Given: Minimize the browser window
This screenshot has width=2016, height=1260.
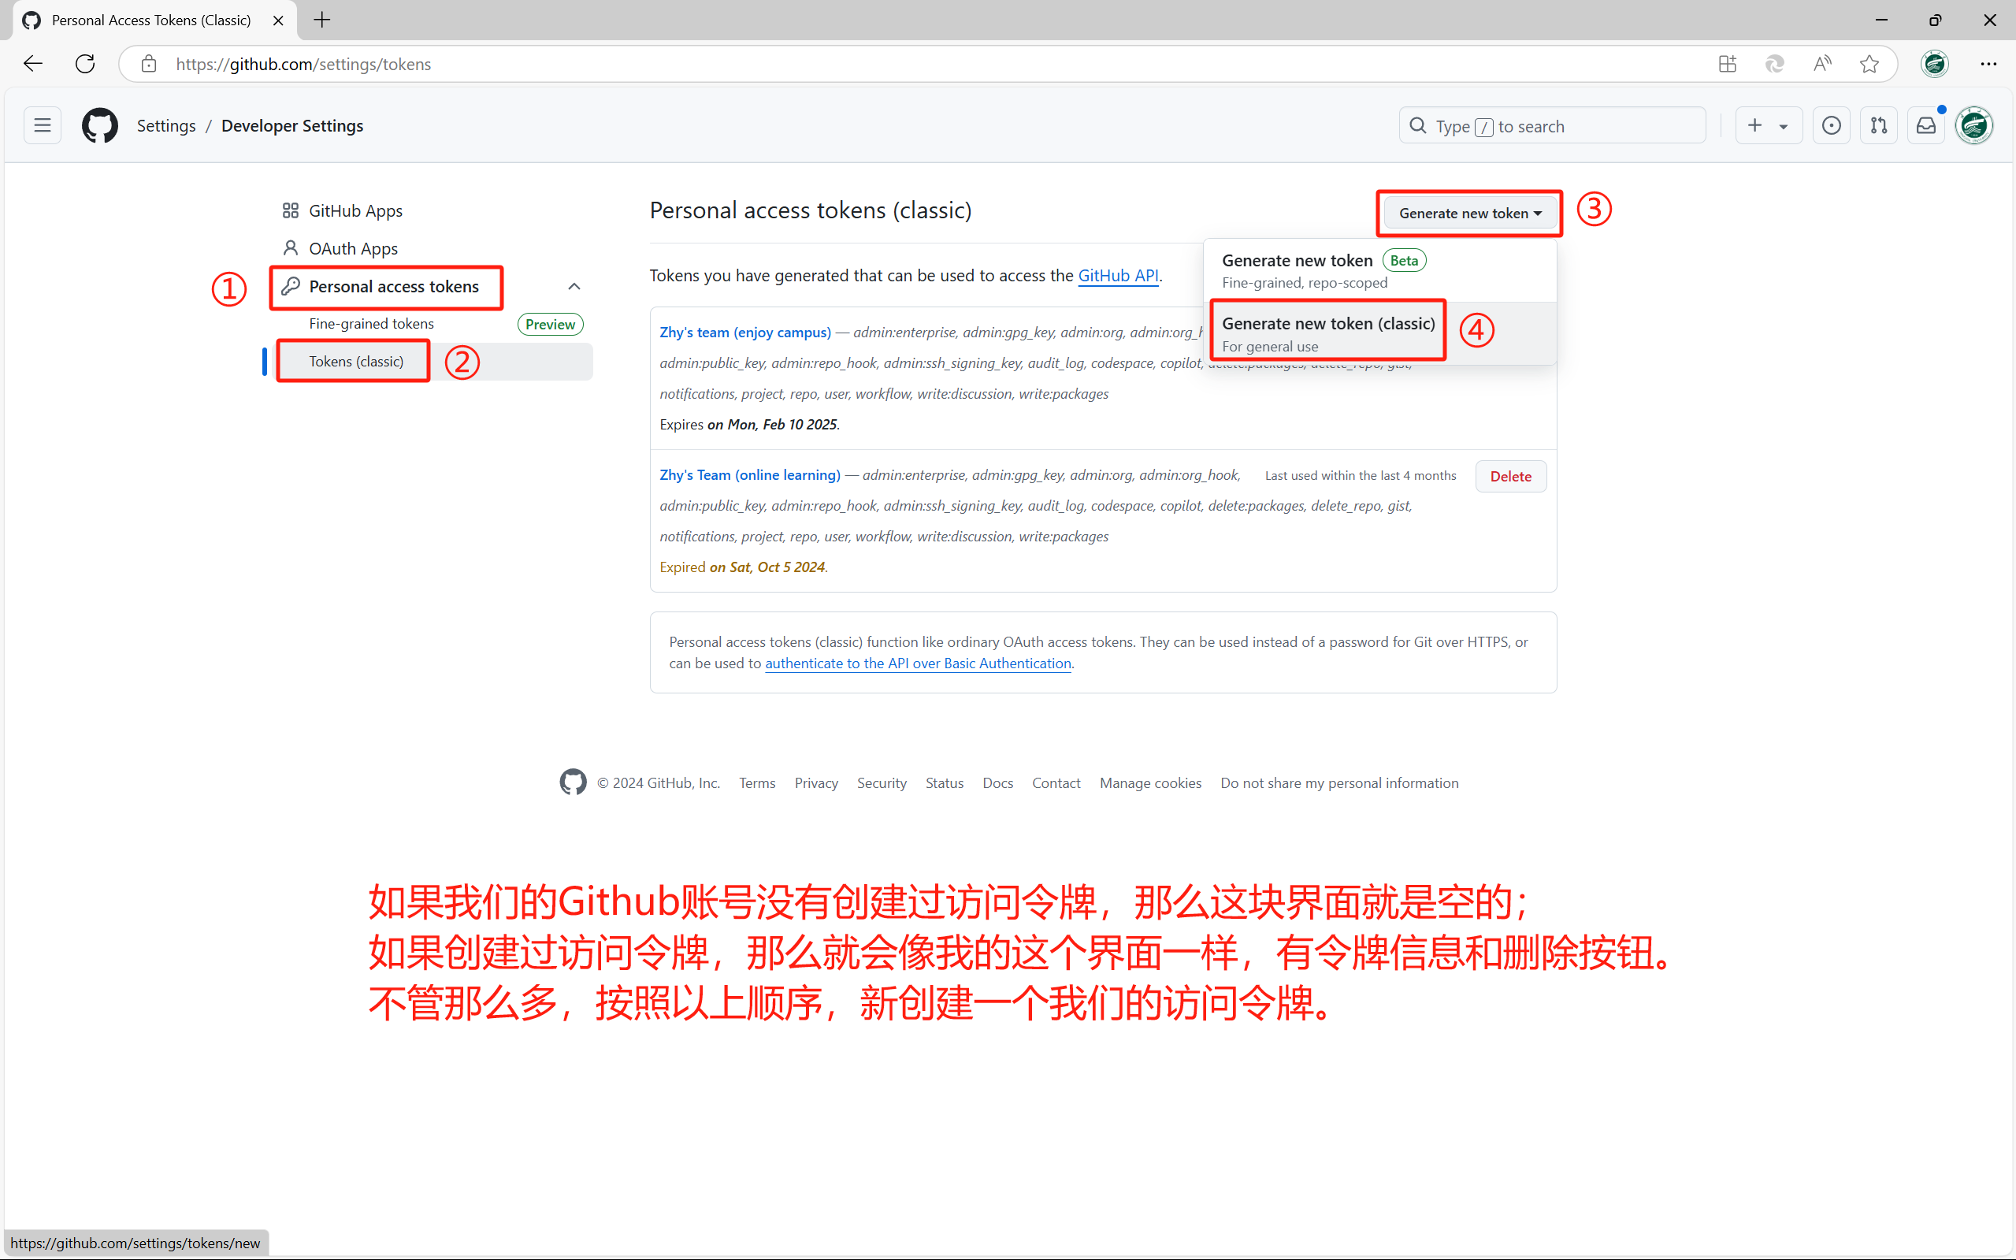Looking at the screenshot, I should pos(1881,20).
